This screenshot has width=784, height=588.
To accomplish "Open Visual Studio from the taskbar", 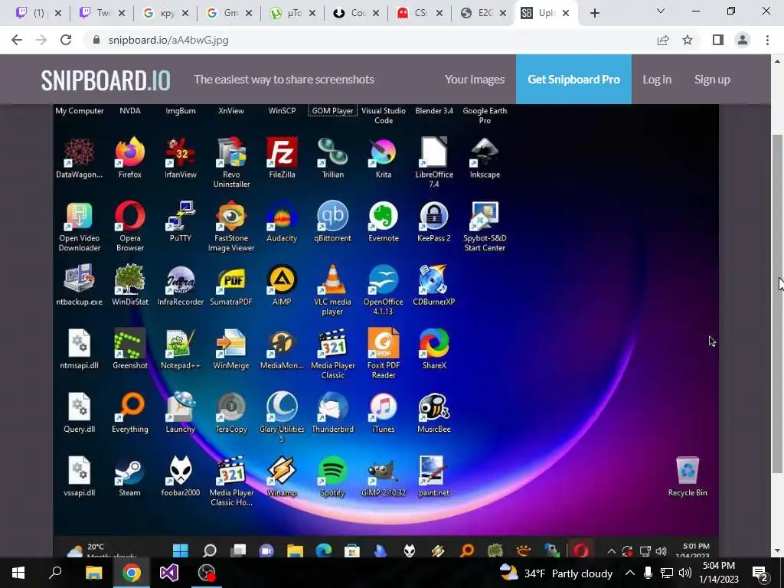I will [x=169, y=573].
